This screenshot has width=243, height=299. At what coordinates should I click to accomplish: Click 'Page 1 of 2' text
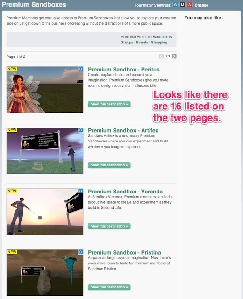[16, 57]
